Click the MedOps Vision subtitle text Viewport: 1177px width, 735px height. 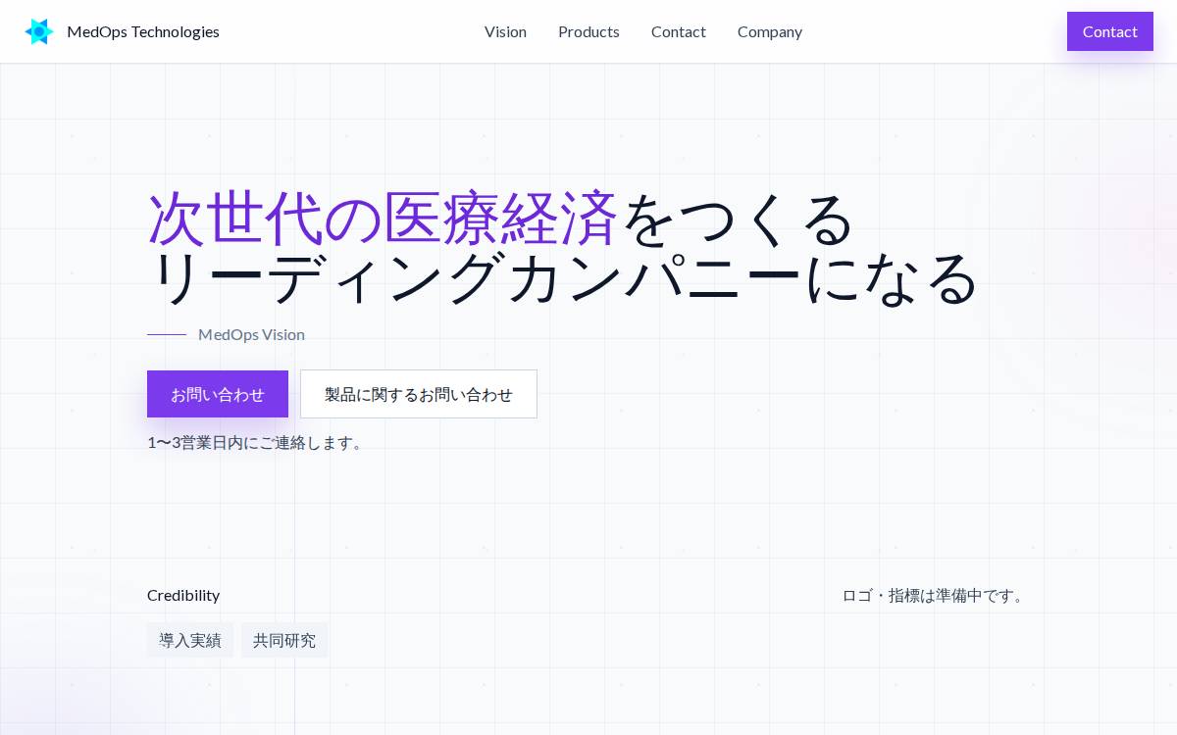tap(251, 334)
